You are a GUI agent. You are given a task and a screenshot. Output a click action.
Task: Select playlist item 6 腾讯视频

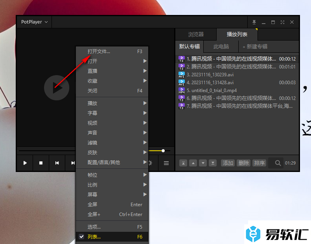(x=237, y=98)
